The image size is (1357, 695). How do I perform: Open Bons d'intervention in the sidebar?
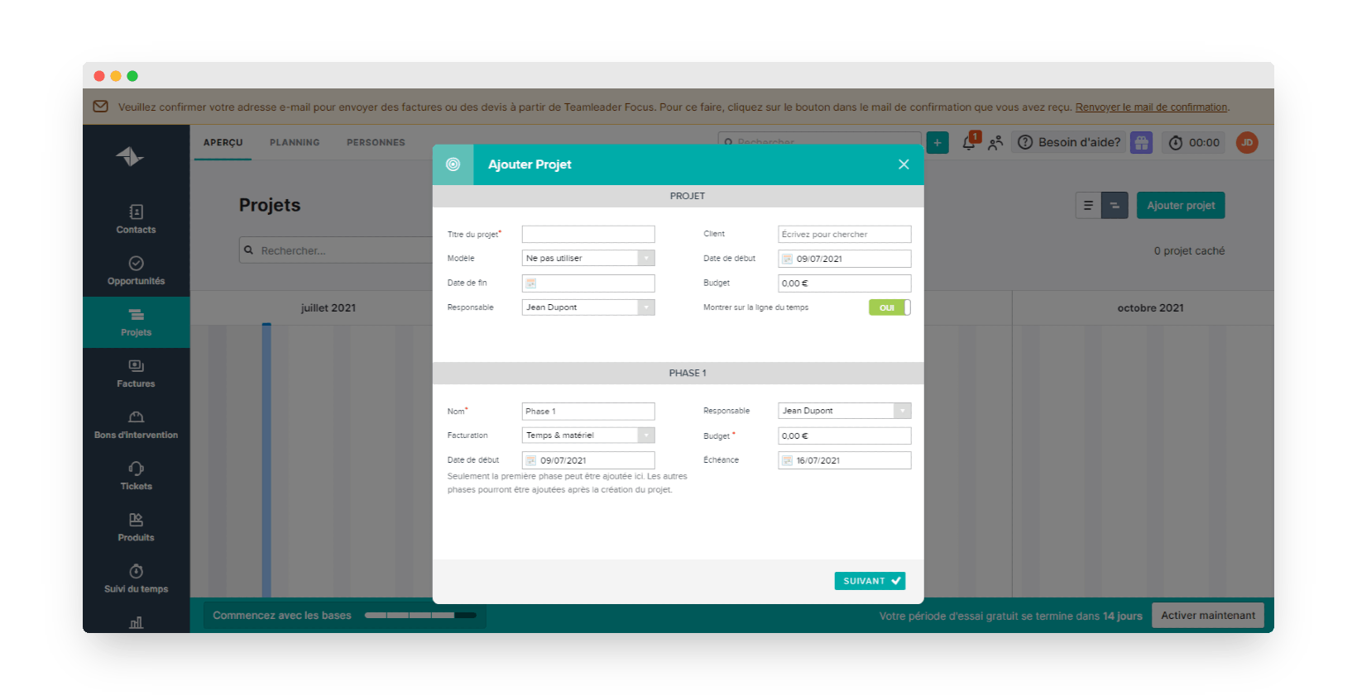[x=136, y=425]
